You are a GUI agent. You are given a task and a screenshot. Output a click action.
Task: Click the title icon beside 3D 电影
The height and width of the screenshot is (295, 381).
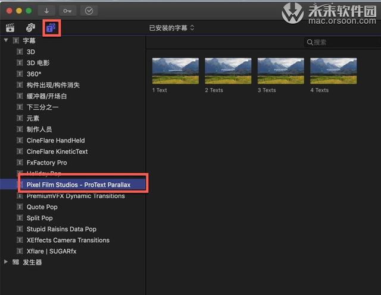coord(20,63)
